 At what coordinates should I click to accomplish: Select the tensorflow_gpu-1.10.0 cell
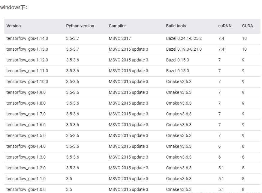(x=27, y=82)
